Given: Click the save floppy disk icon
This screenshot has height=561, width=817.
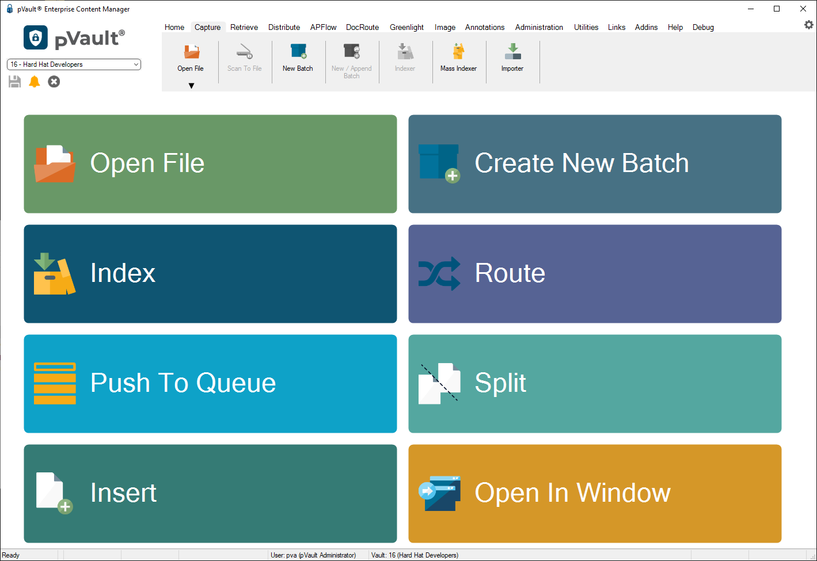Looking at the screenshot, I should point(15,82).
